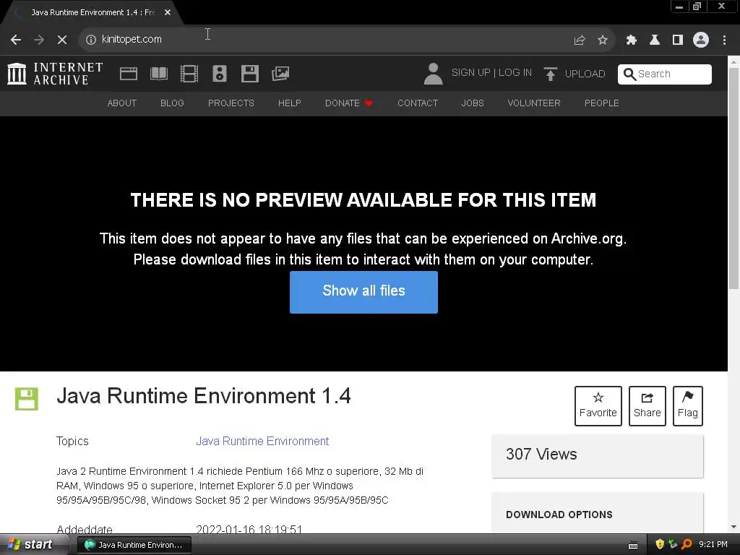This screenshot has height=555, width=740.
Task: Click the browser forward arrow
Action: (x=39, y=40)
